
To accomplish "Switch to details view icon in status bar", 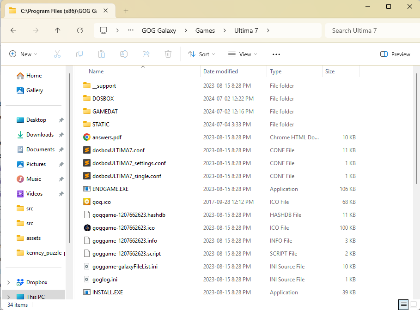I will point(403,304).
